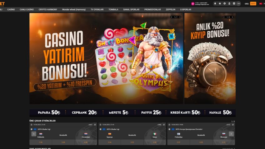Click the Turkish flag language selector
This screenshot has height=149, width=265.
pos(261,4)
